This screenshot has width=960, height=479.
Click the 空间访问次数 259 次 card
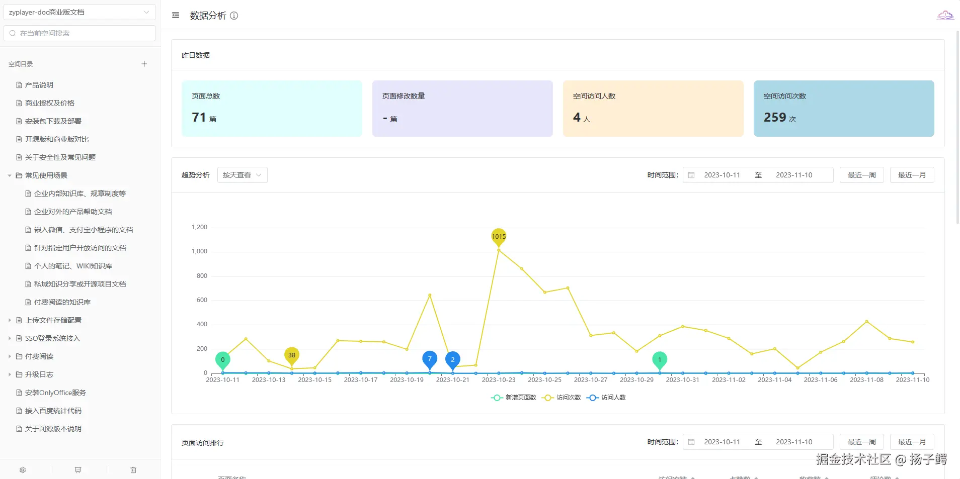pos(844,109)
